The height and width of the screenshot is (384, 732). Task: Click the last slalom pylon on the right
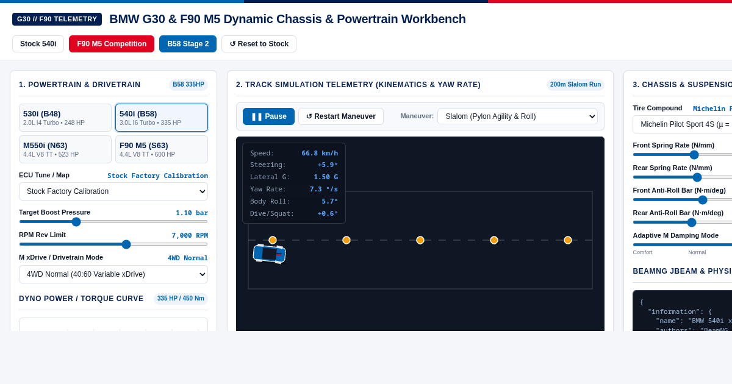[x=568, y=240]
